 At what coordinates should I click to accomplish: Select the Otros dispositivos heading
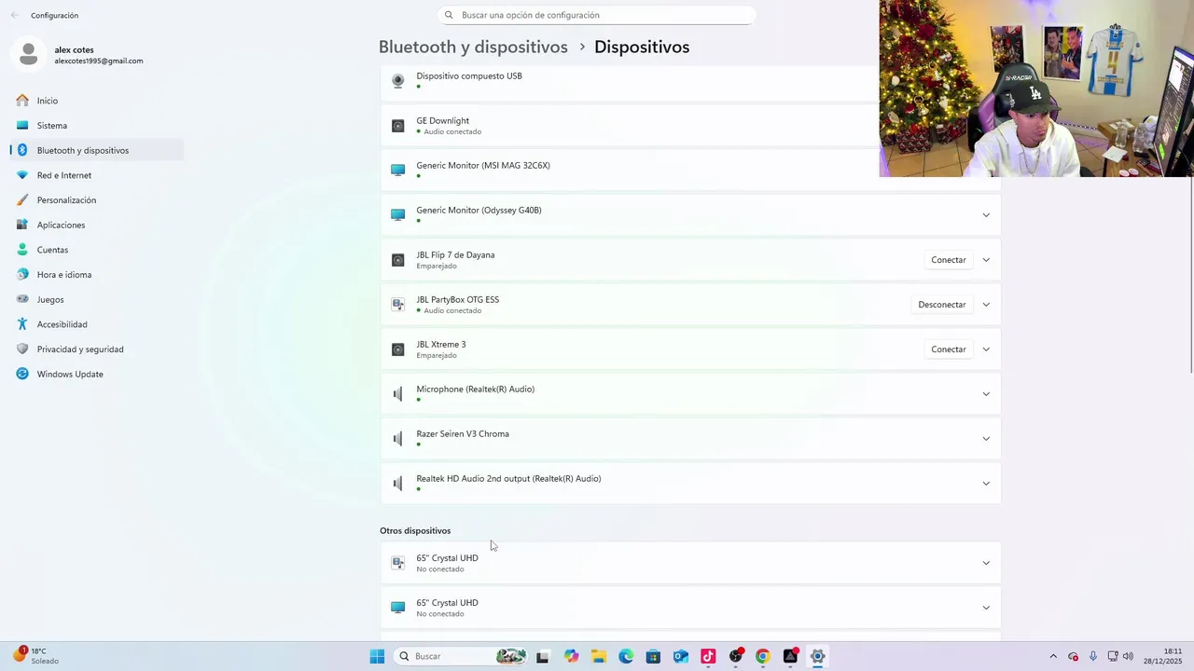pyautogui.click(x=415, y=531)
